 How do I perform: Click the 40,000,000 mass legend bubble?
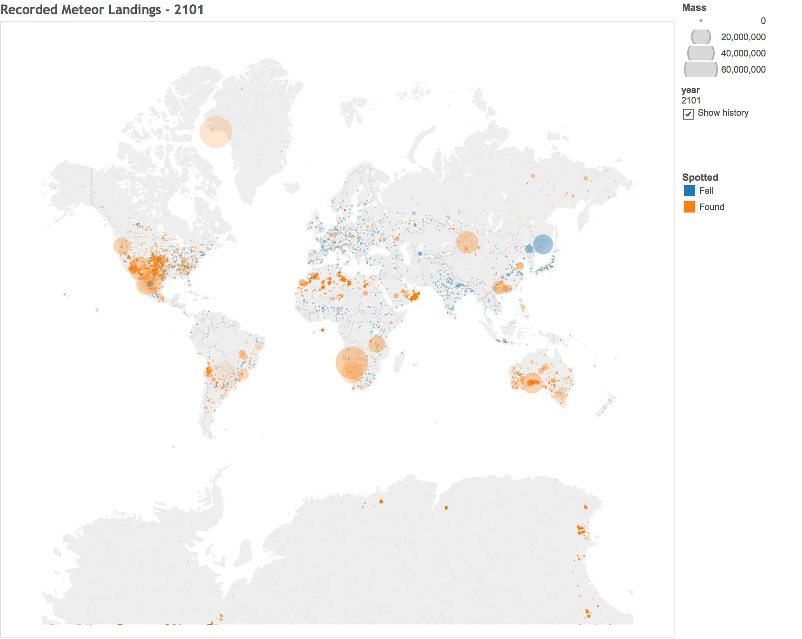click(x=701, y=53)
